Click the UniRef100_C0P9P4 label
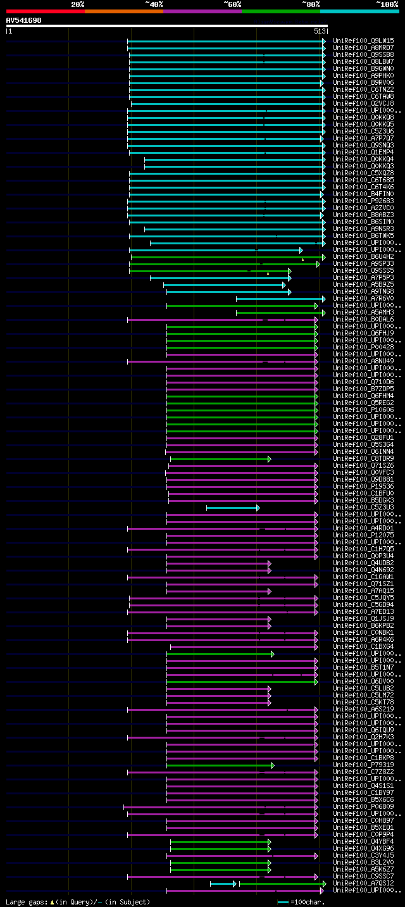Image resolution: width=405 pixels, height=907 pixels. coord(363,834)
